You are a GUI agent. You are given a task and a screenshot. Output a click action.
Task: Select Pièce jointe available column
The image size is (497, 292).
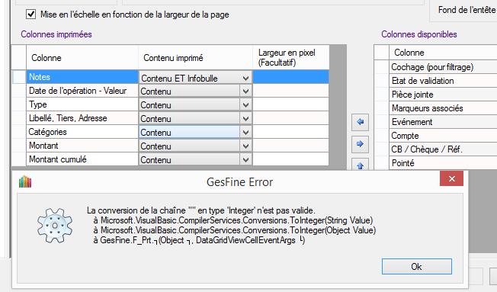coord(443,95)
